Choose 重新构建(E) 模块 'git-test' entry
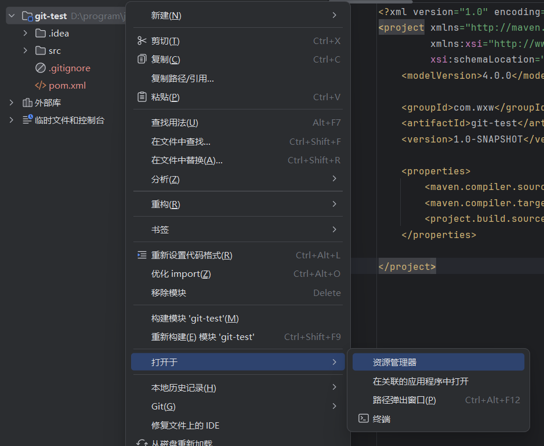This screenshot has height=446, width=544. click(x=238, y=337)
